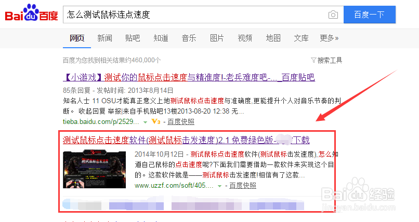Open camera image search icon
This screenshot has height=222, width=419.
(x=333, y=15)
